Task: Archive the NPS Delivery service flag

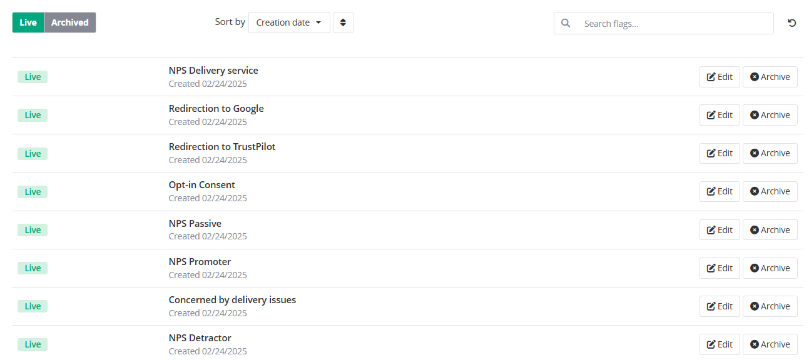Action: [x=770, y=77]
